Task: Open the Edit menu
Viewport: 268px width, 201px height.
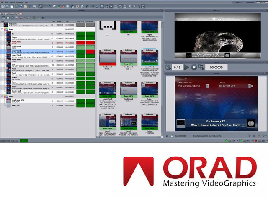Action: coord(7,2)
